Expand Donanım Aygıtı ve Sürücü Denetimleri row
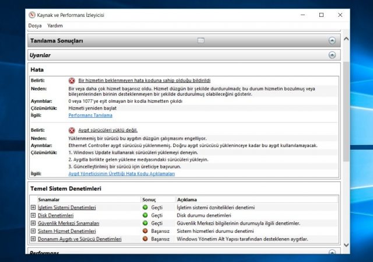 point(33,239)
